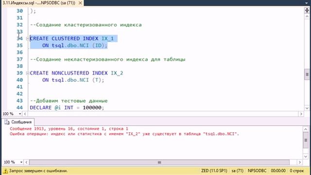The image size is (311, 175).
Task: Click the editor horizontal scroll right arrow
Action: pos(301,114)
